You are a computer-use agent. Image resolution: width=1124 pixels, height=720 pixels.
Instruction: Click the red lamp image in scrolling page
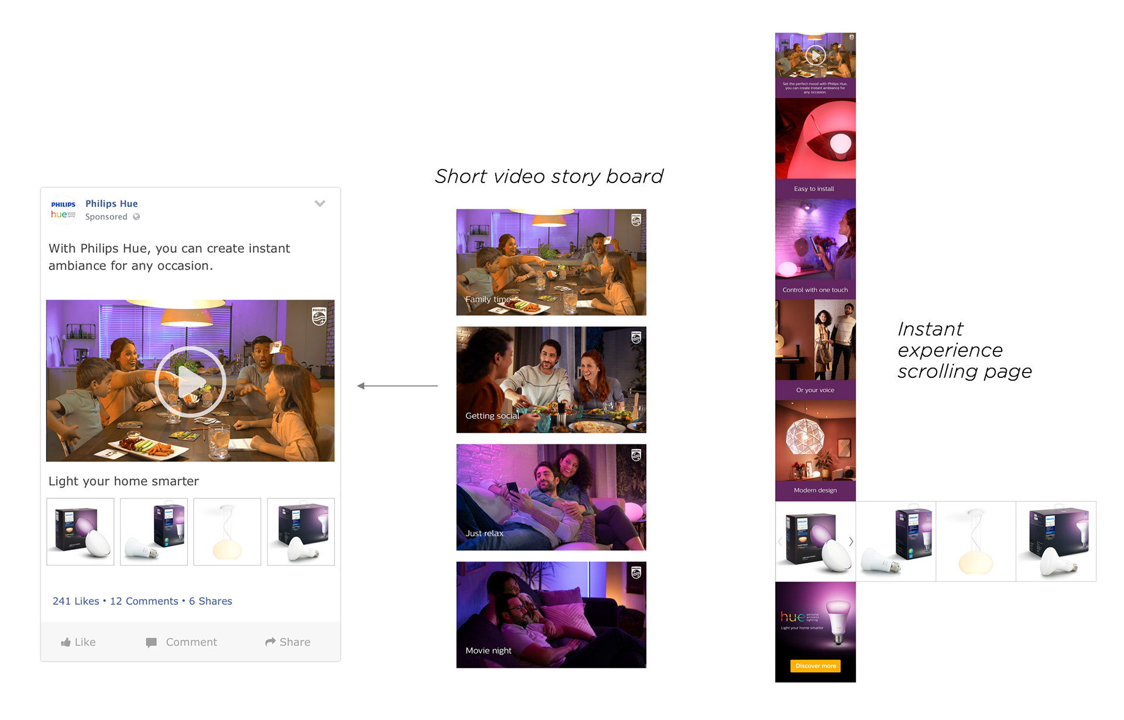click(815, 138)
